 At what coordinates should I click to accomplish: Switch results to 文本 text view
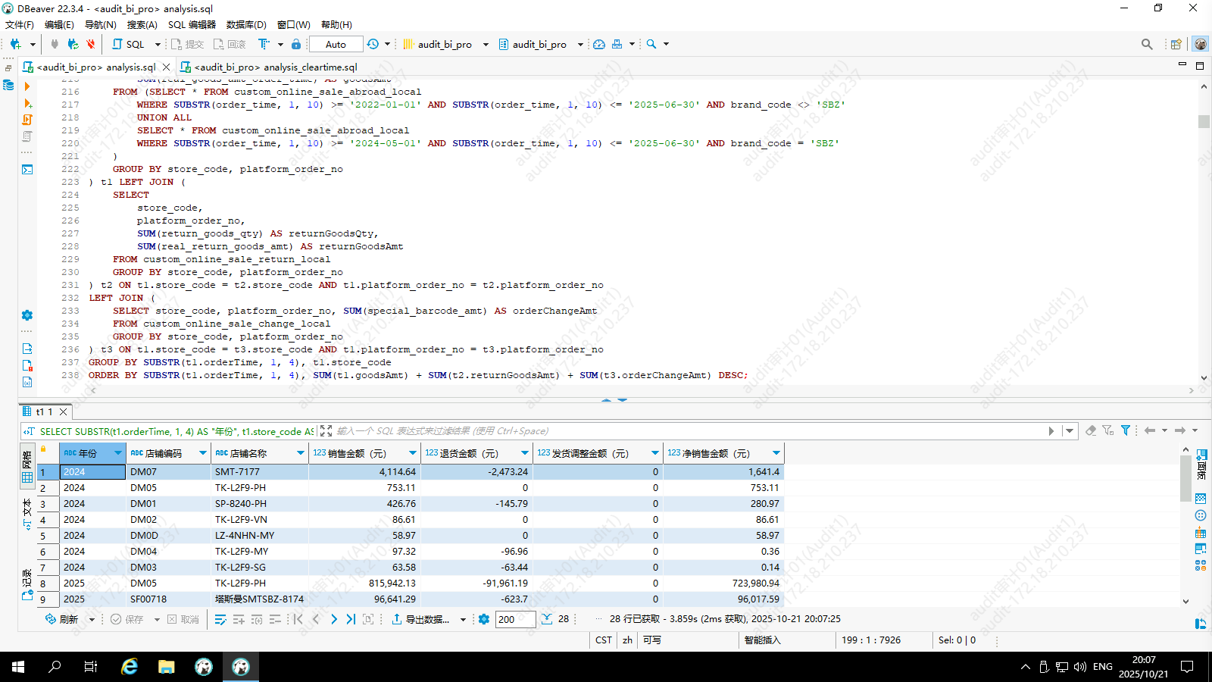click(x=27, y=511)
